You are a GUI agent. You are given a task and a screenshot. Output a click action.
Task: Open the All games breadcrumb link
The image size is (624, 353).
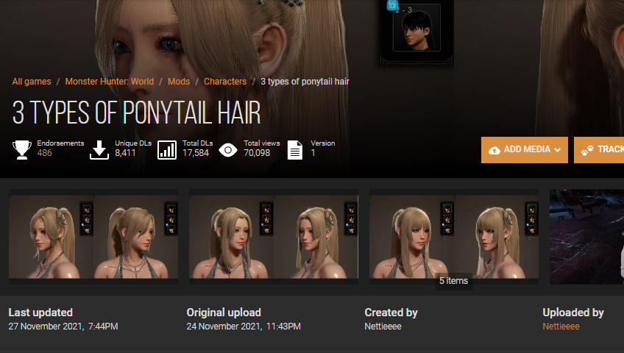pos(32,82)
